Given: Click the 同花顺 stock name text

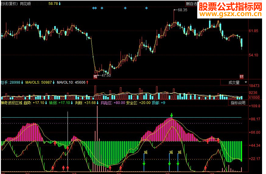Looking at the screenshot, I should [x=25, y=4].
